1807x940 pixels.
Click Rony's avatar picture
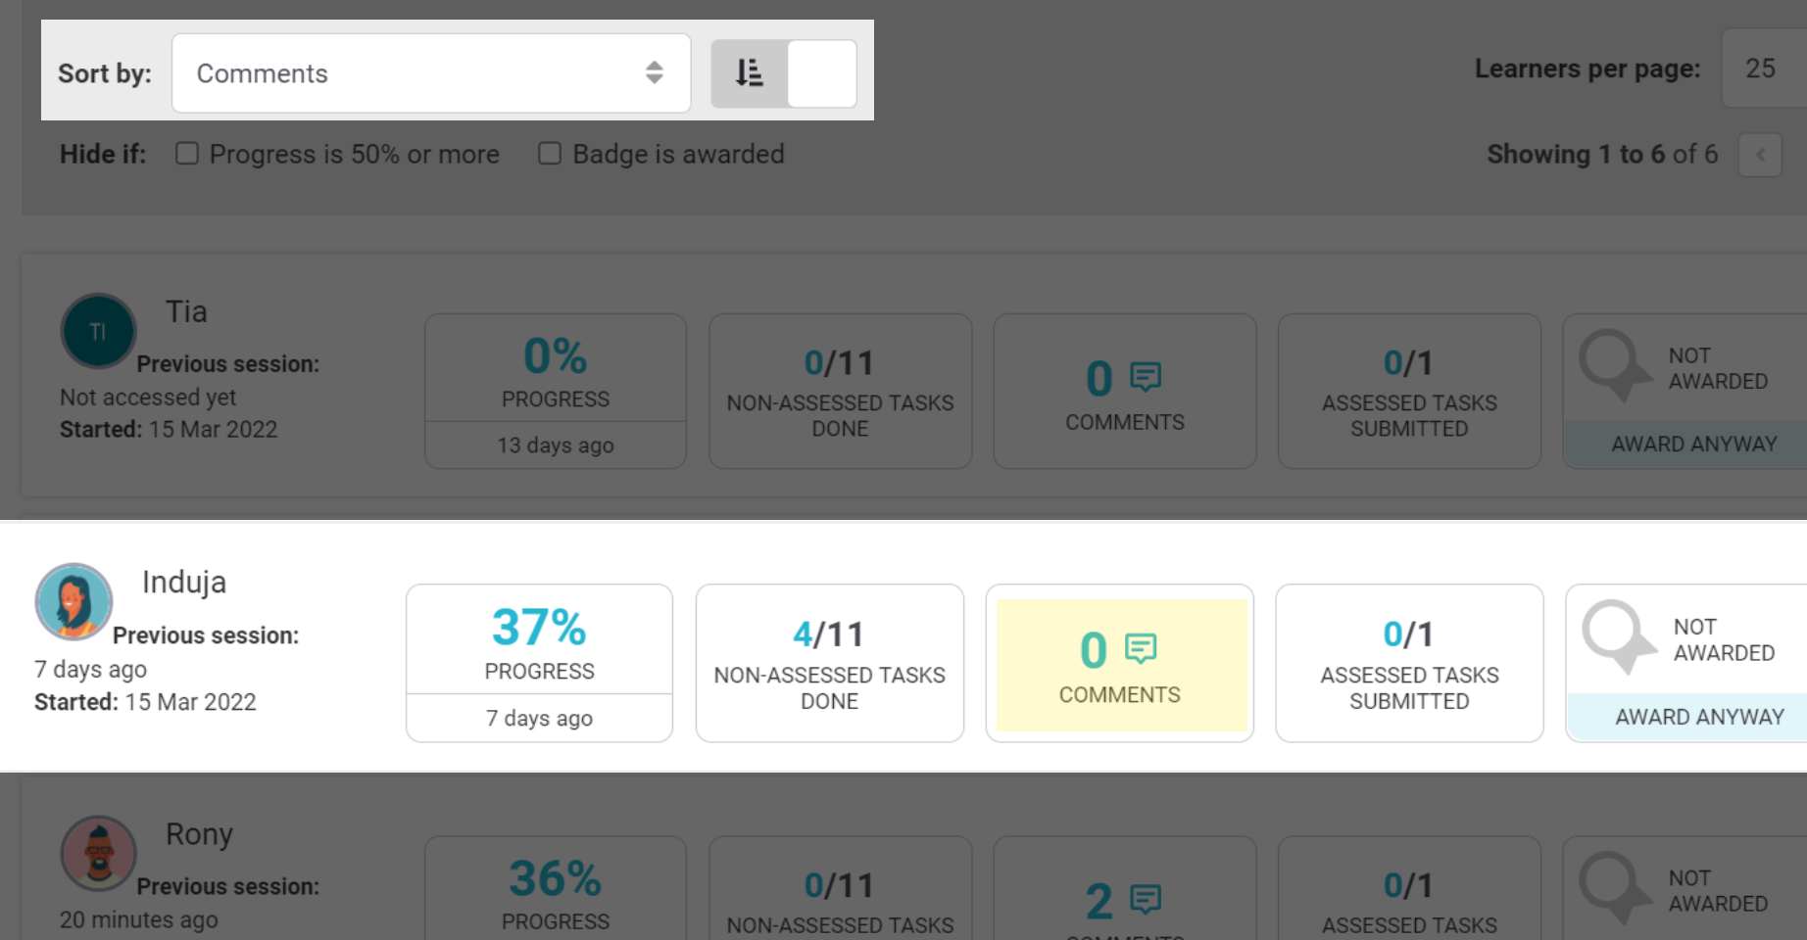point(99,853)
